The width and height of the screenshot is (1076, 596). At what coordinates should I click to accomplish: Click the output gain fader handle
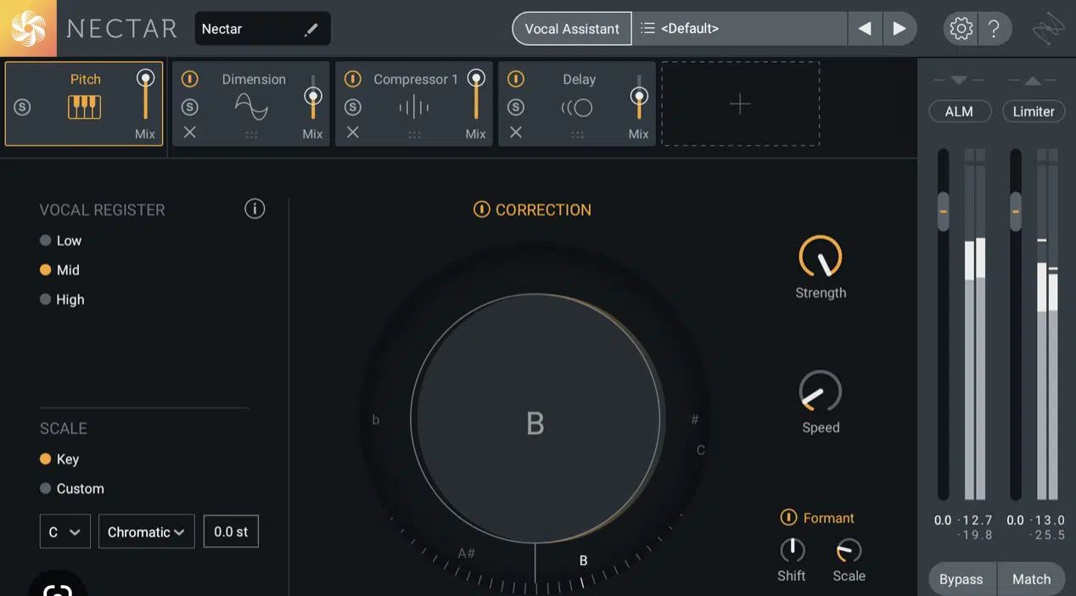point(1016,211)
